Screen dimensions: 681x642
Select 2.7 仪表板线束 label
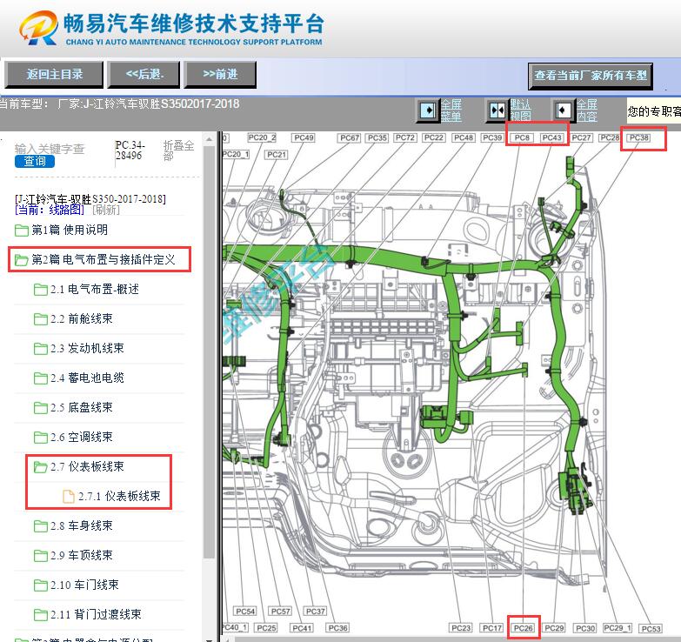click(87, 466)
